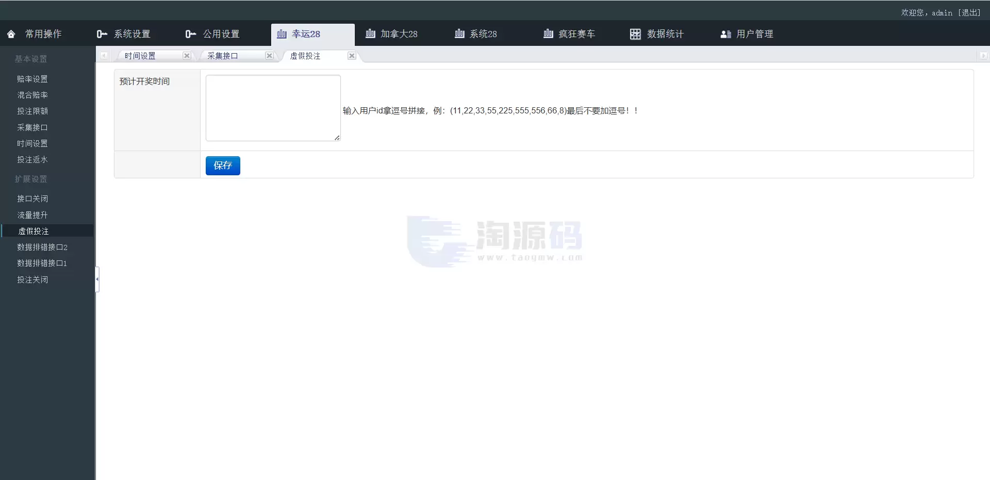Select 虚假投注 in the sidebar
This screenshot has width=990, height=480.
(34, 231)
